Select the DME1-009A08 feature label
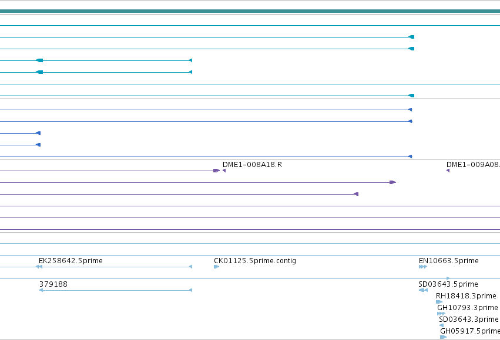Viewport: 500px width, 340px height. click(473, 165)
